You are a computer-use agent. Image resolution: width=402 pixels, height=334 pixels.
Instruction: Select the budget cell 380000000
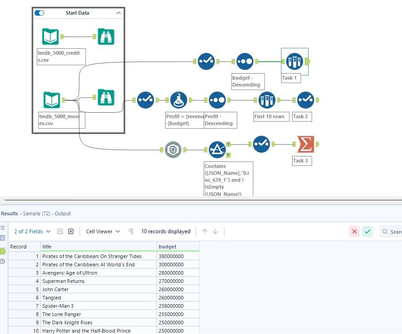[178, 256]
